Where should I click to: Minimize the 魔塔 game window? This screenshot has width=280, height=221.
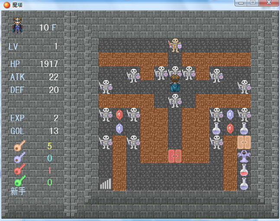[x=241, y=3]
